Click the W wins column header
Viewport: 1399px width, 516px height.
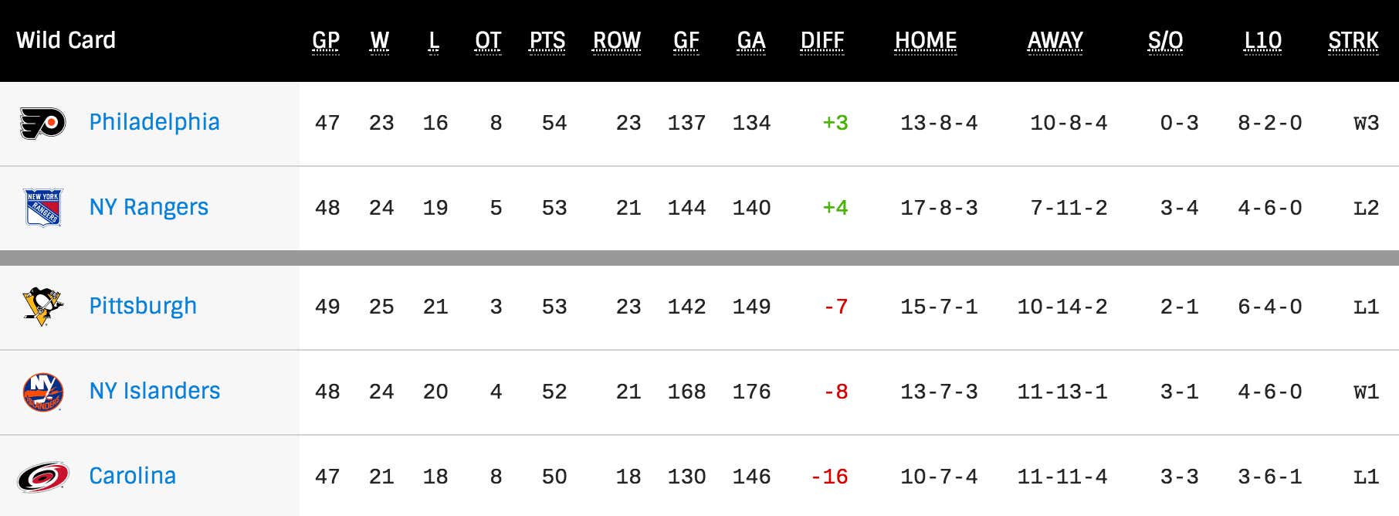point(379,40)
